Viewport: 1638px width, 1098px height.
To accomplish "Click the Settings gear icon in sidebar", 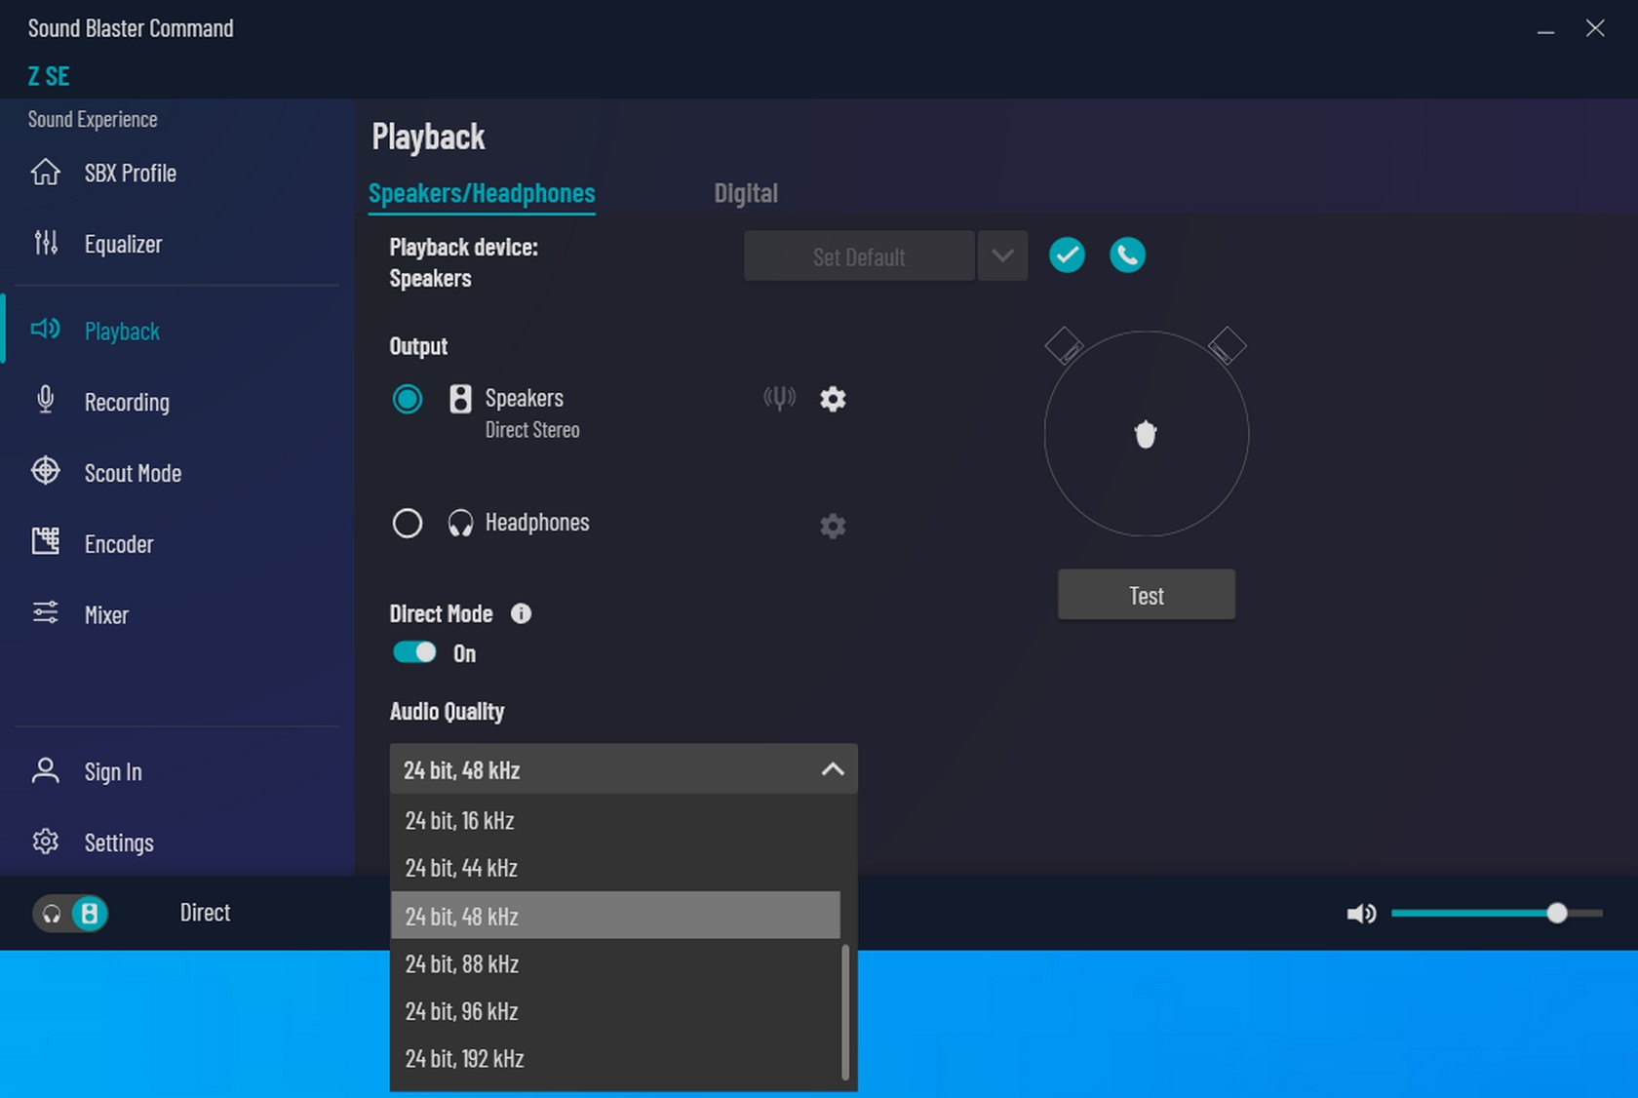I will pyautogui.click(x=46, y=842).
